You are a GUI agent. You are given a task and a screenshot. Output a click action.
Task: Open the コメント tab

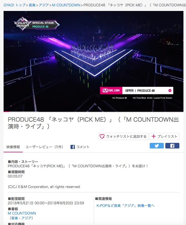pos(80,147)
